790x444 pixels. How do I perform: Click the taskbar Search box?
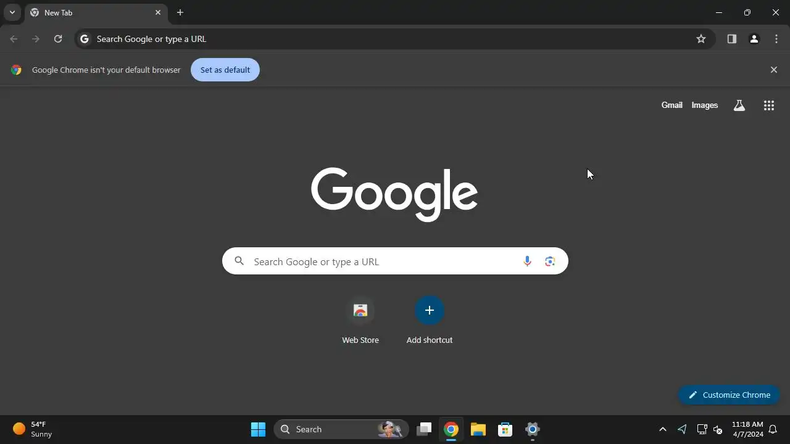pyautogui.click(x=341, y=429)
